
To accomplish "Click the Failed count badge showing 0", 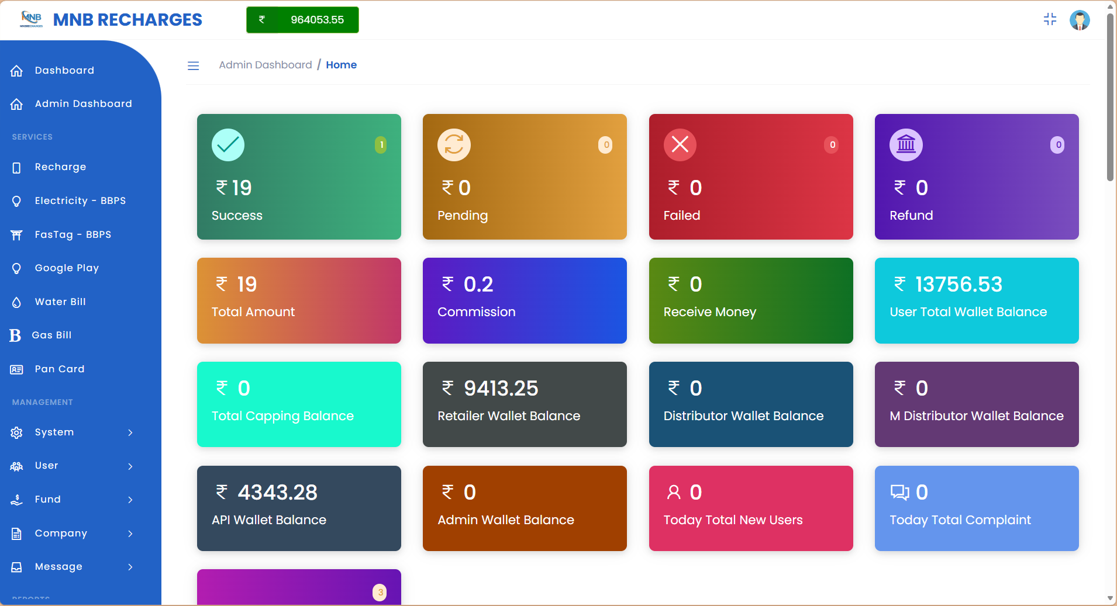I will click(832, 145).
